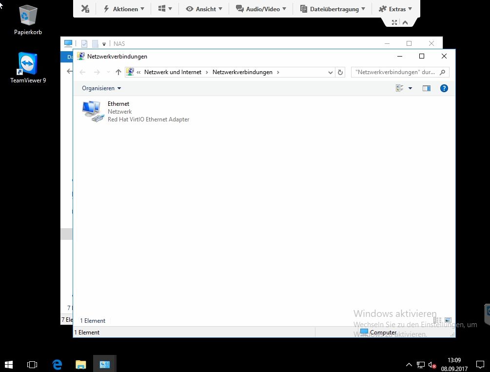Open Task View on taskbar

tap(32, 364)
